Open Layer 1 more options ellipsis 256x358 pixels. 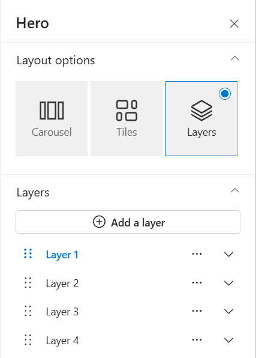pyautogui.click(x=197, y=254)
